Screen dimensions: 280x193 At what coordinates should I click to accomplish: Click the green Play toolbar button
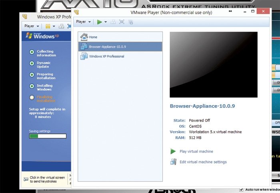100,22
